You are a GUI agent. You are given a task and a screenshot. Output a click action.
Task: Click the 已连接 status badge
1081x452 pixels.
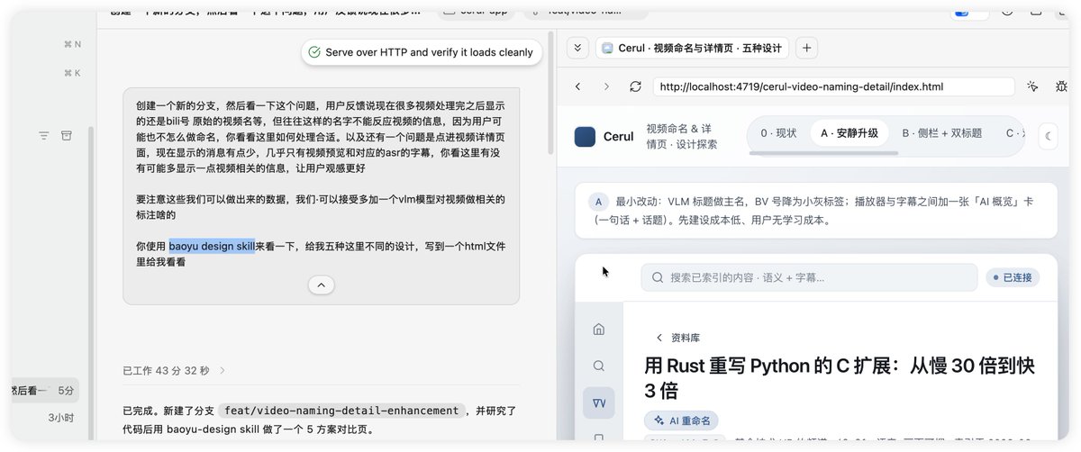click(x=1013, y=277)
